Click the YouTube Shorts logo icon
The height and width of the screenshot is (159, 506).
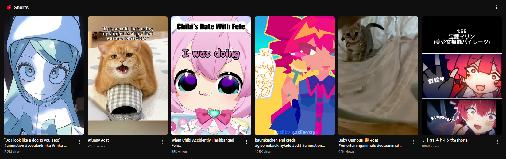tap(9, 7)
